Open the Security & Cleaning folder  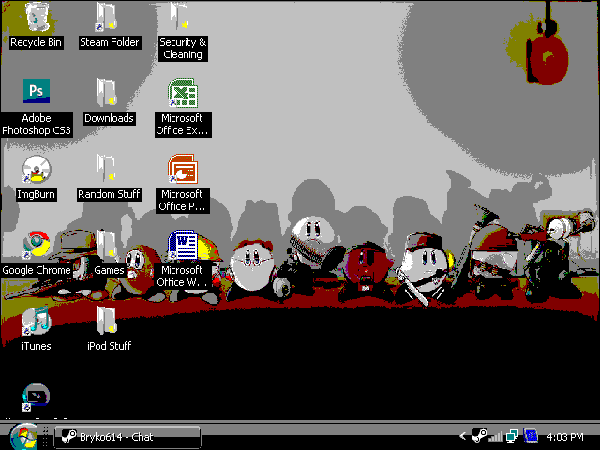tap(182, 17)
